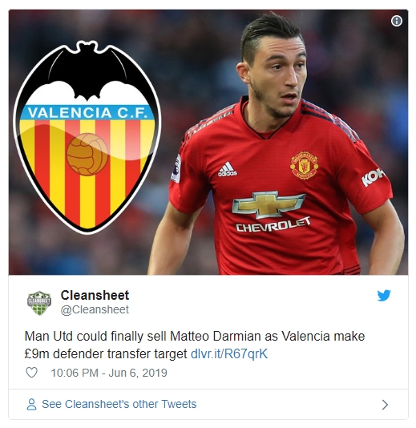
Task: Open the player photo in tweet image
Action: point(276,143)
